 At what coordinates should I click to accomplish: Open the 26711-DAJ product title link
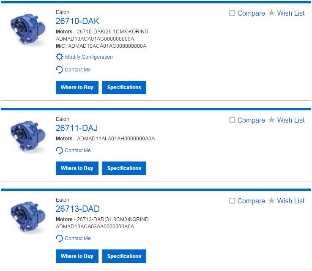(77, 128)
